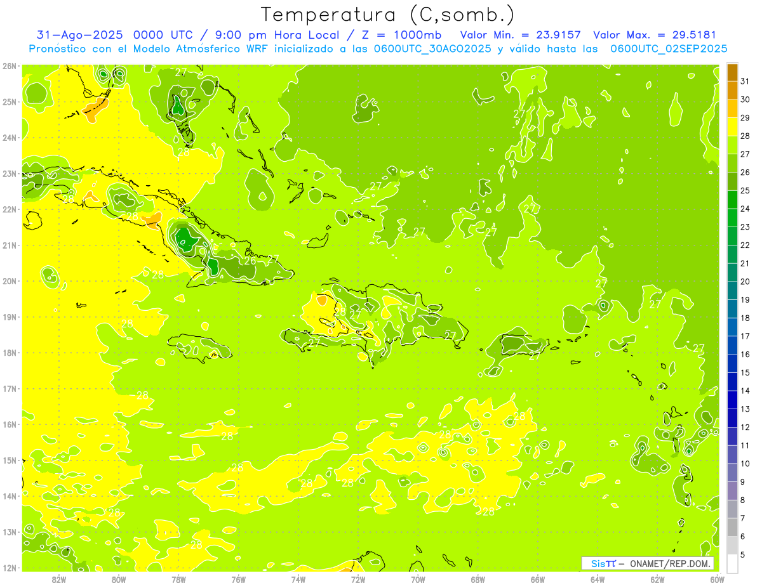
Task: Click the '72W' longitude axis label
Action: pyautogui.click(x=358, y=579)
